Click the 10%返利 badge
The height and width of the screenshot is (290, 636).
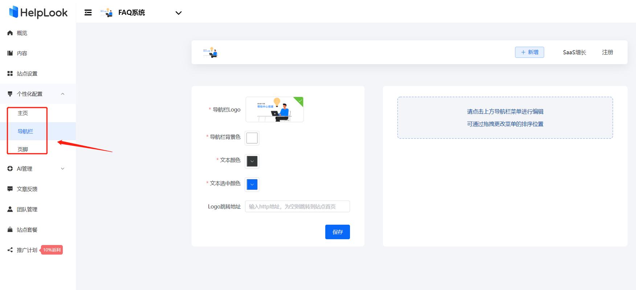pyautogui.click(x=52, y=250)
